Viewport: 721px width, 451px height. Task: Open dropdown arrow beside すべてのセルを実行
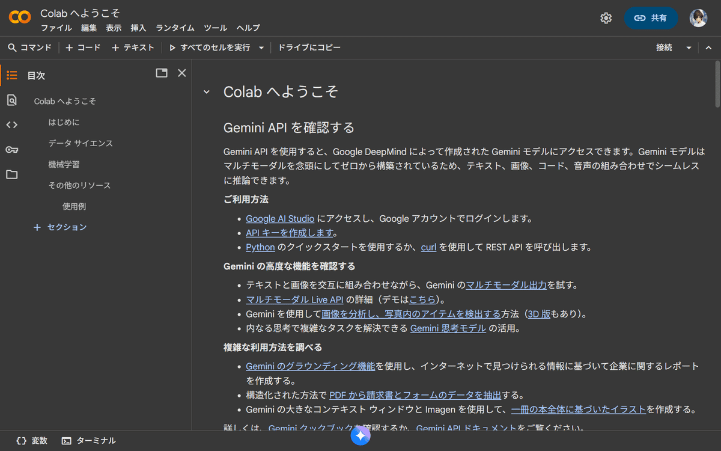261,48
